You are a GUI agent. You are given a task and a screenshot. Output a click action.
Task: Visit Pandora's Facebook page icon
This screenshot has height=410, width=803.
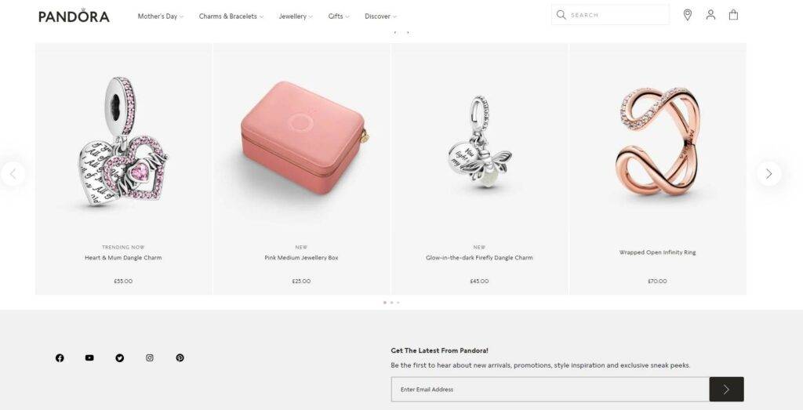point(60,357)
